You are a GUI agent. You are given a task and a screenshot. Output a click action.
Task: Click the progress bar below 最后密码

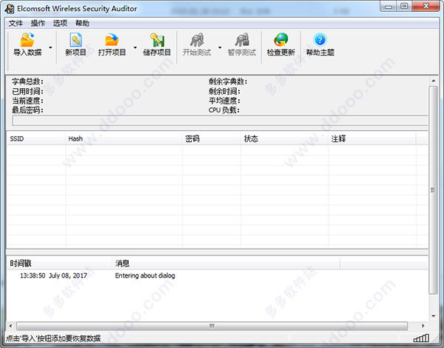coord(220,121)
